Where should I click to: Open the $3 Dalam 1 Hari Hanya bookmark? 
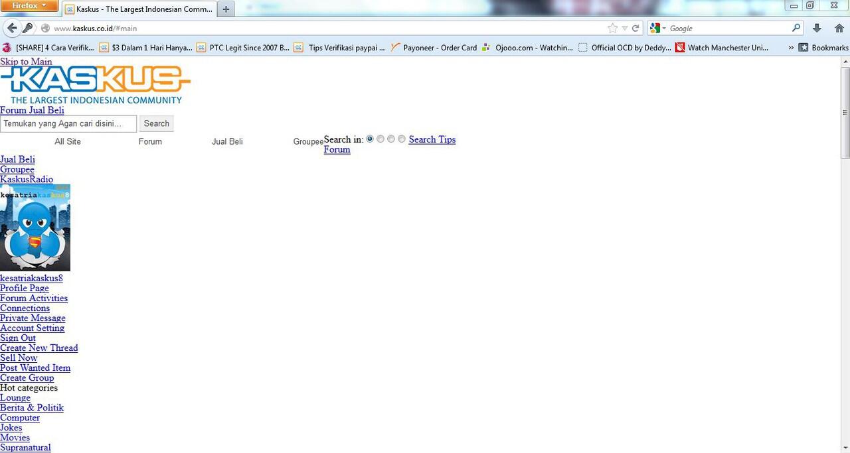pyautogui.click(x=146, y=48)
